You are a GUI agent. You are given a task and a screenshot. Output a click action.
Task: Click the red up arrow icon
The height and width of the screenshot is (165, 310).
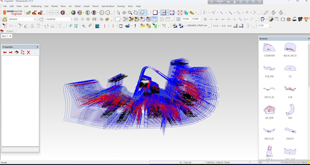pos(135,26)
